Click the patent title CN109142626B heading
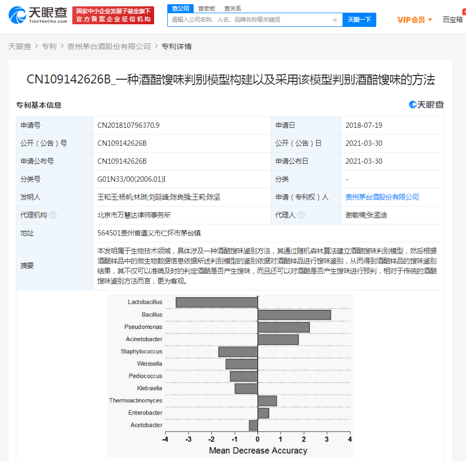Screen dimensions: 466x461 tap(231, 80)
